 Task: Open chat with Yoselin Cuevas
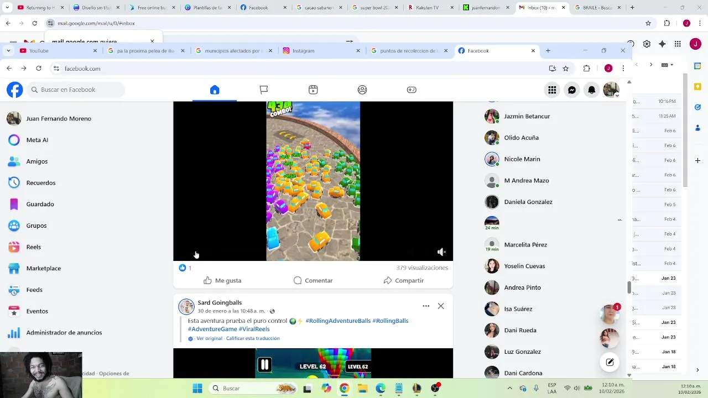click(x=524, y=266)
